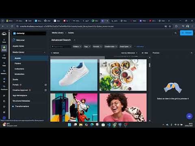Image resolution: width=195 pixels, height=146 pixels.
Task: Click the Assets breadcrumb
Action: tap(71, 33)
